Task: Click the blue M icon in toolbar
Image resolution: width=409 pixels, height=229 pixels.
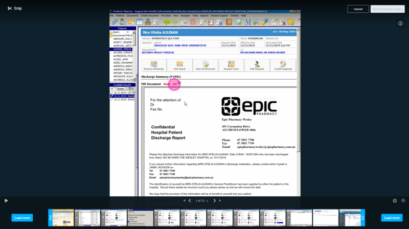Action: 247,22
